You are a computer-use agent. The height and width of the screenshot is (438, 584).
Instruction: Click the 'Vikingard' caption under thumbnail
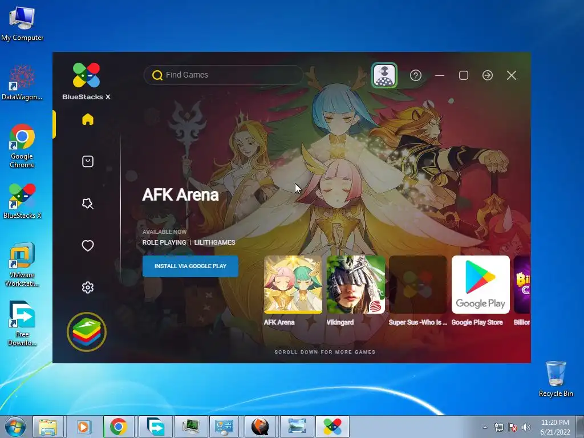[x=340, y=323]
